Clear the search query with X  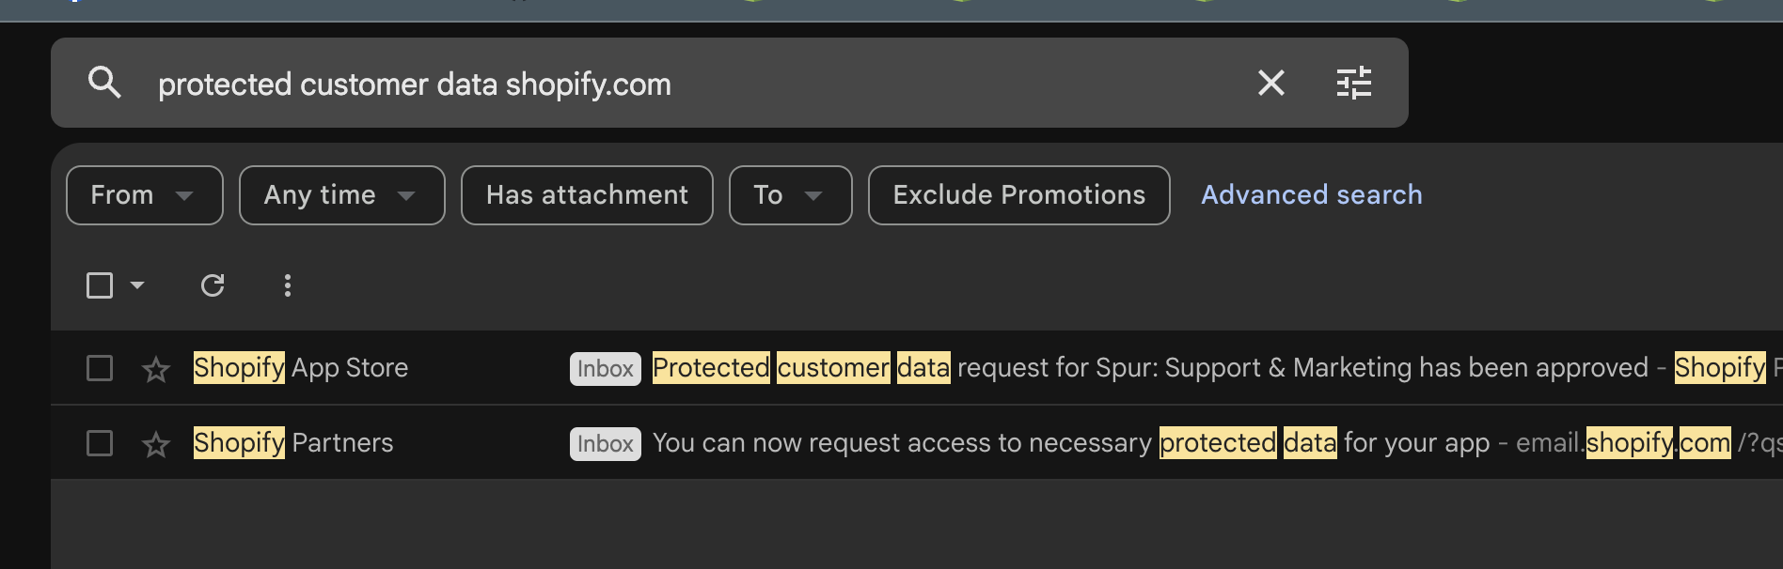(x=1270, y=83)
